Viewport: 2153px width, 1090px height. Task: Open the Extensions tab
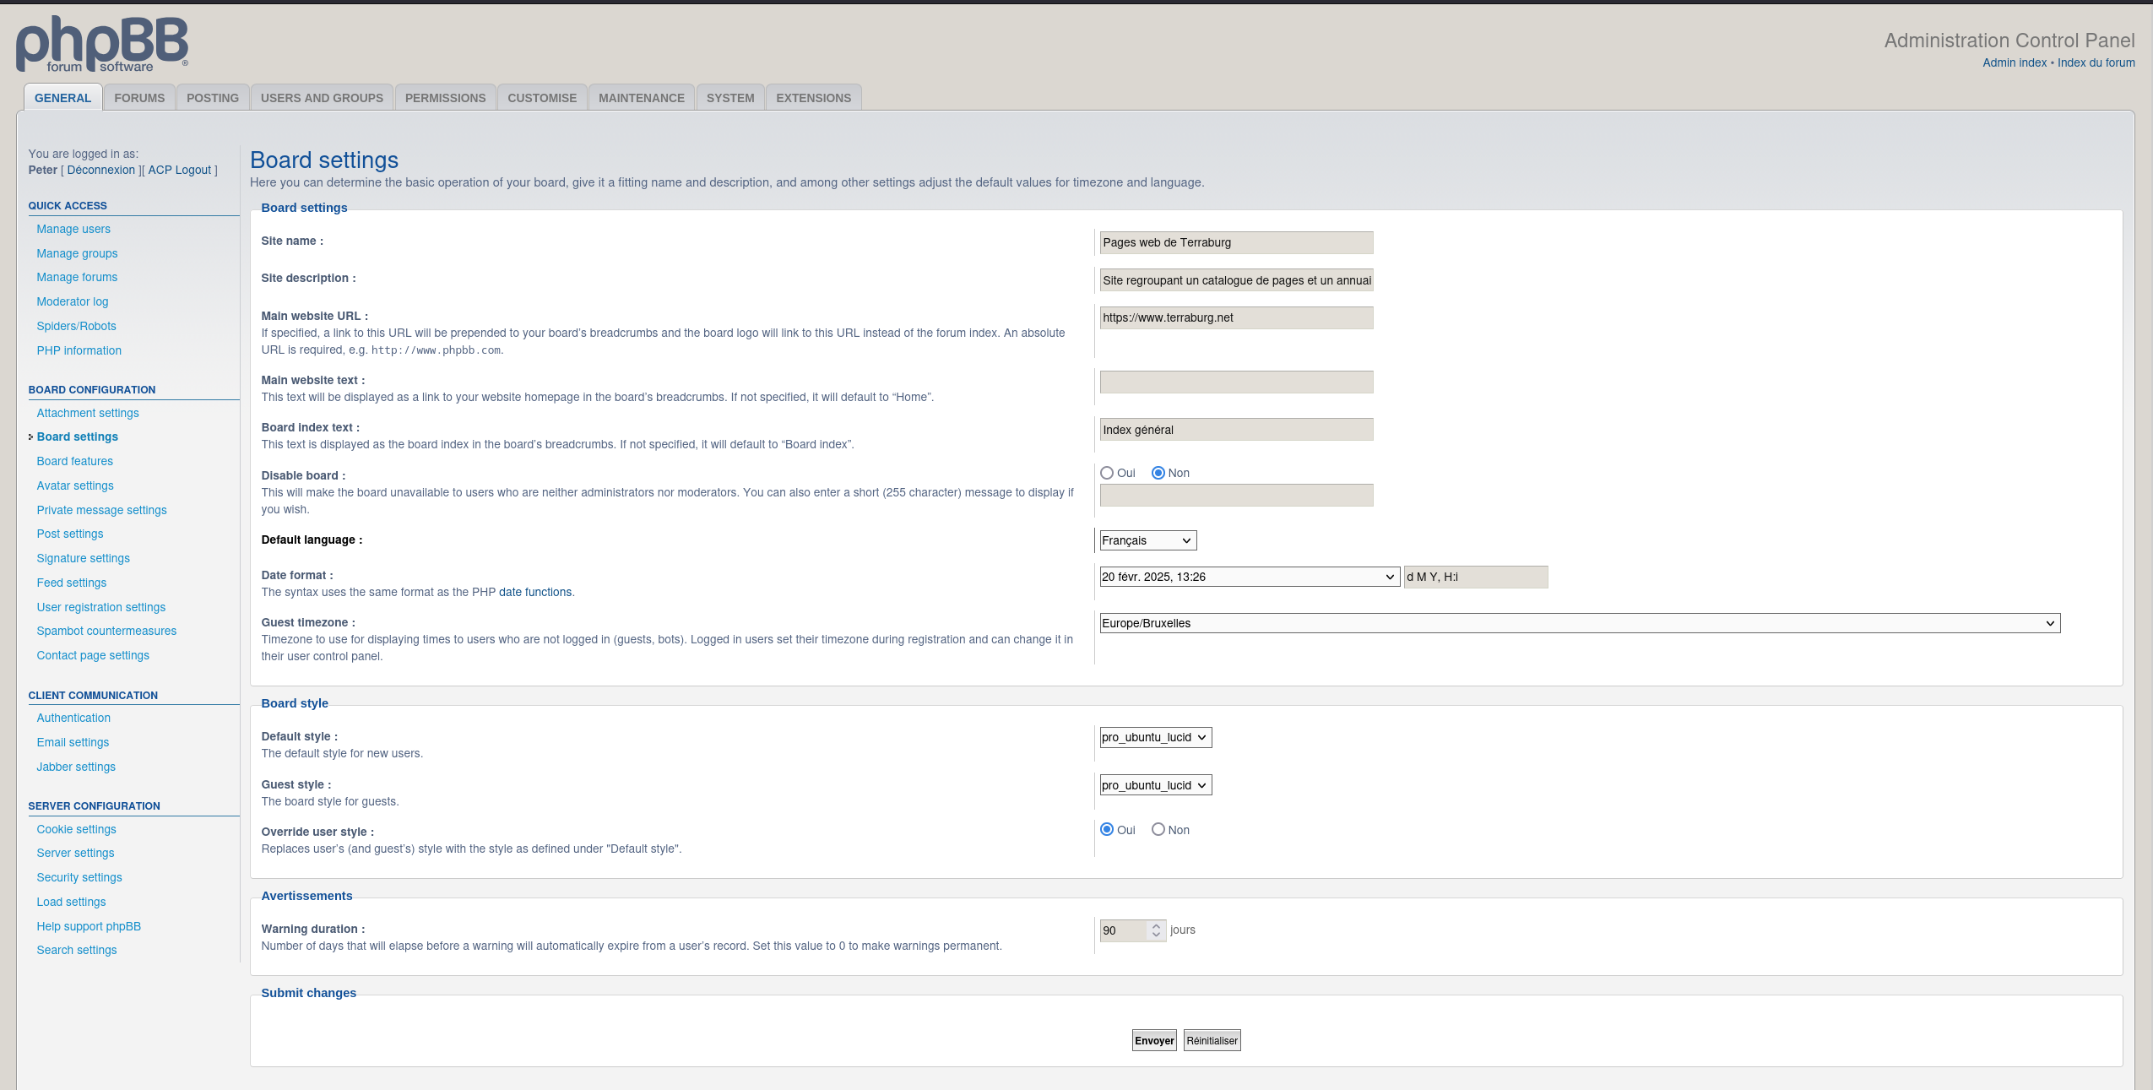click(x=813, y=98)
